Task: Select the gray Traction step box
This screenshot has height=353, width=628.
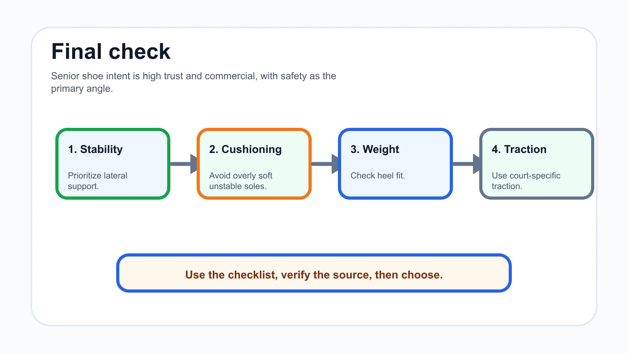Action: pyautogui.click(x=537, y=164)
